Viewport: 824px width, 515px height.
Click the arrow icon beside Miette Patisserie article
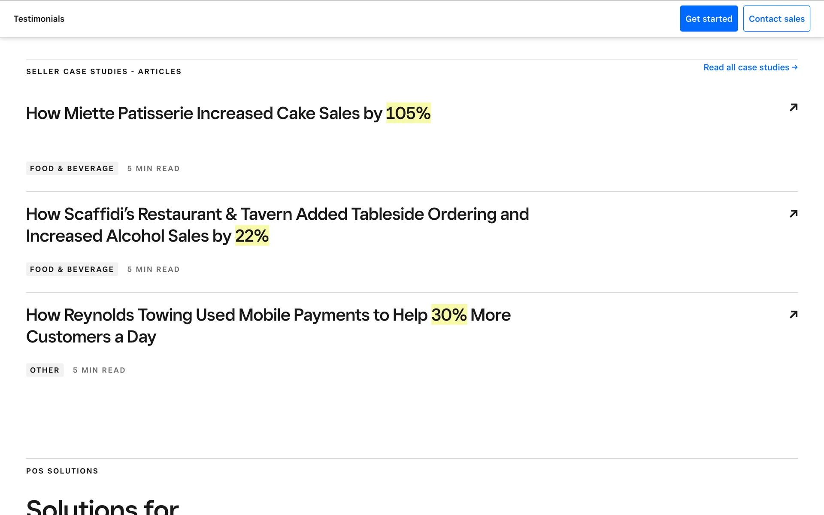tap(793, 107)
